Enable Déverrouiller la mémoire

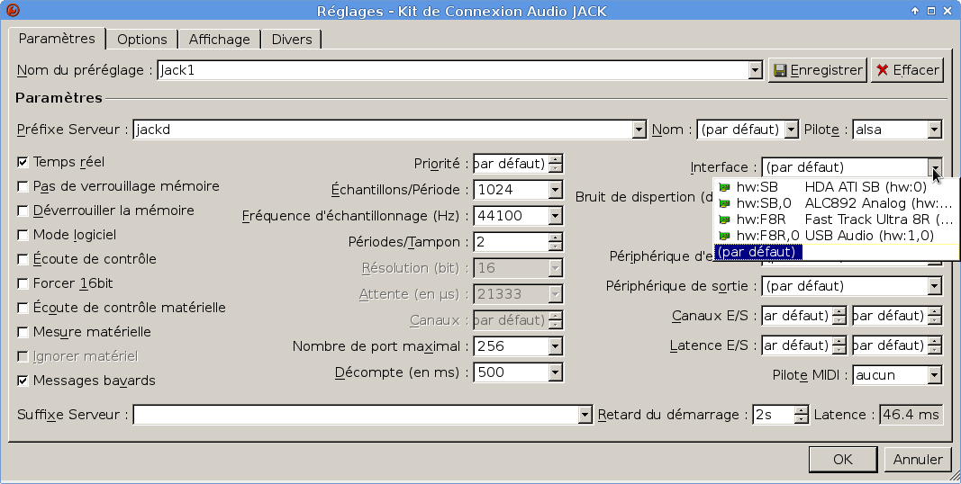(x=23, y=211)
